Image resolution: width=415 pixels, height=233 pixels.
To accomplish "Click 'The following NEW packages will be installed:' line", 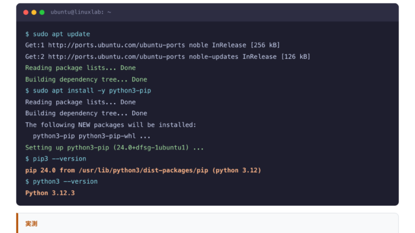I will (x=111, y=125).
